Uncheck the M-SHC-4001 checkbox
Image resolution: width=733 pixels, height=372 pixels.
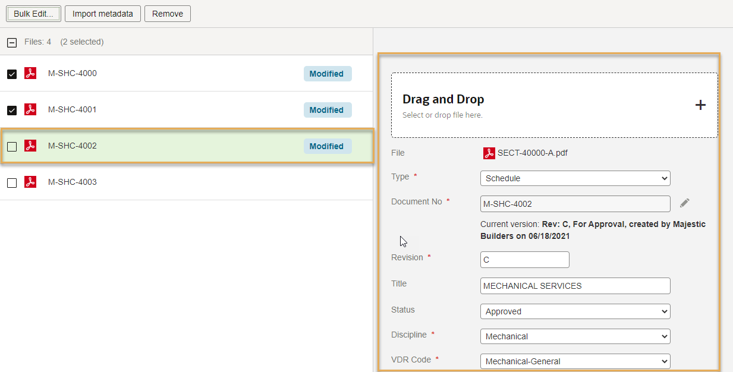[x=12, y=111]
